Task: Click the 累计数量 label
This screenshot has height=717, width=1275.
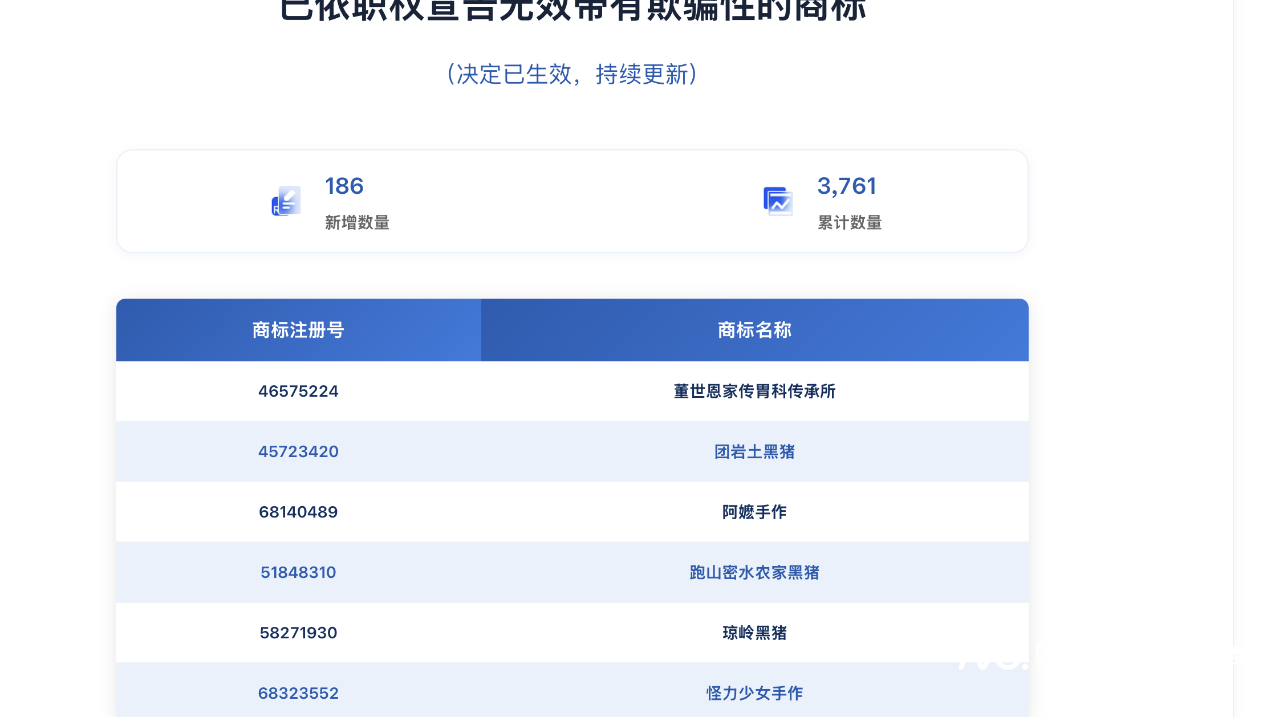Action: point(850,222)
